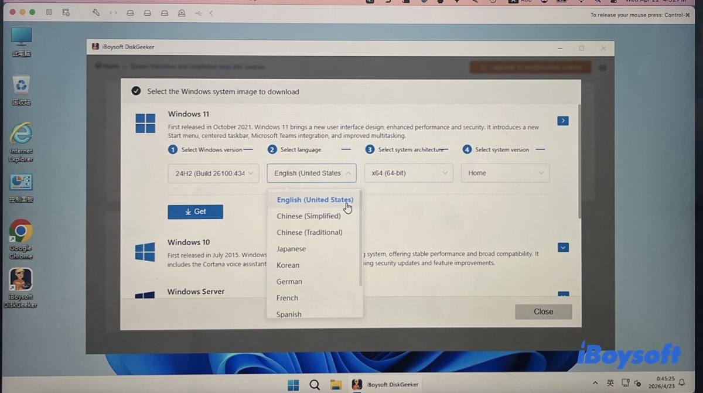Open the notification bell in taskbar
The height and width of the screenshot is (393, 703).
(682, 382)
